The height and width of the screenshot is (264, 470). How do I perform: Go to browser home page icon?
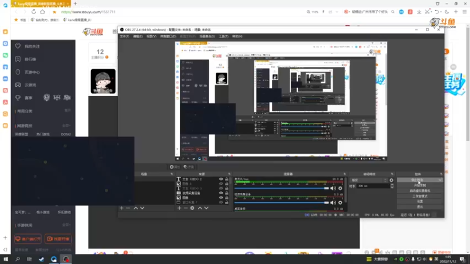click(x=42, y=12)
